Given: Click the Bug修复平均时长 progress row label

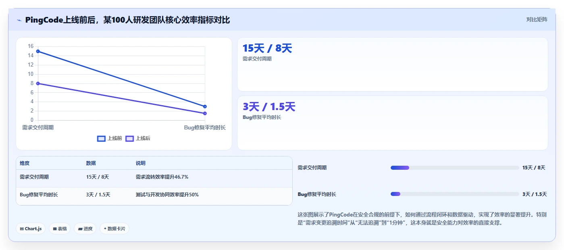Looking at the screenshot, I should click(x=317, y=194).
